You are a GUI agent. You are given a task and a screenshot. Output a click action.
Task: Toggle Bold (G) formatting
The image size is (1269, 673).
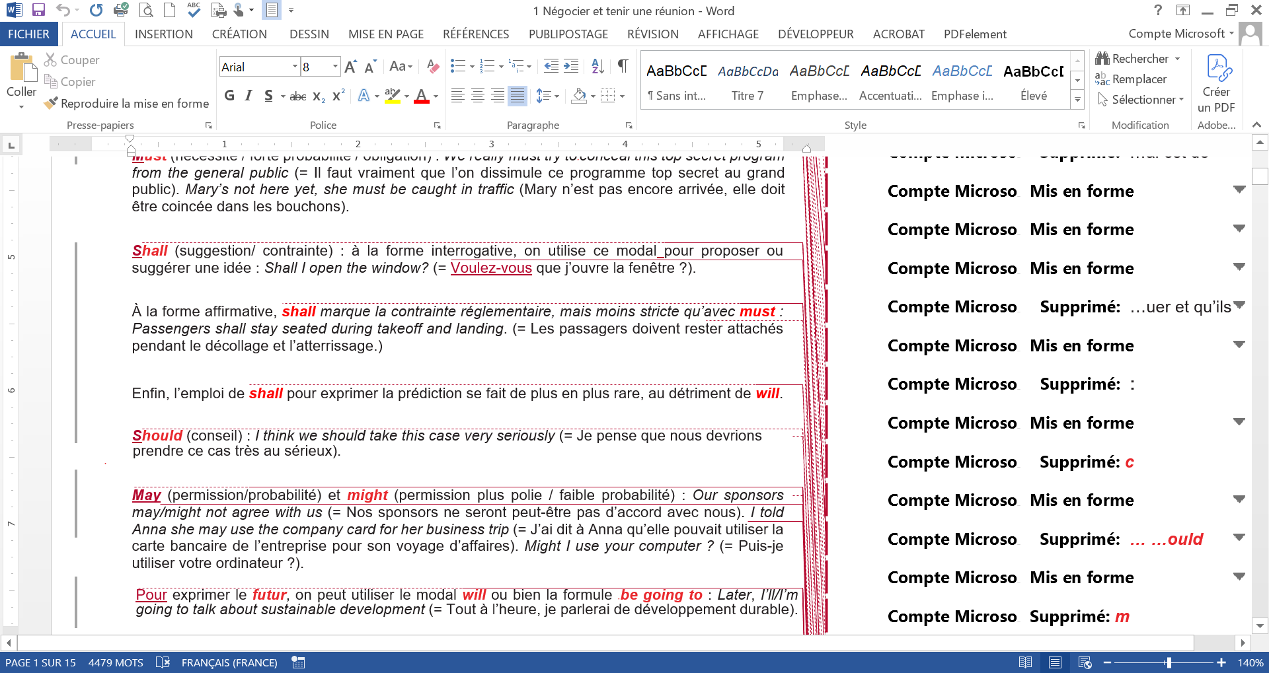click(229, 96)
